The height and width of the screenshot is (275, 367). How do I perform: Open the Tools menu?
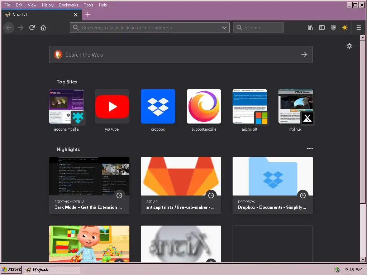coord(89,5)
